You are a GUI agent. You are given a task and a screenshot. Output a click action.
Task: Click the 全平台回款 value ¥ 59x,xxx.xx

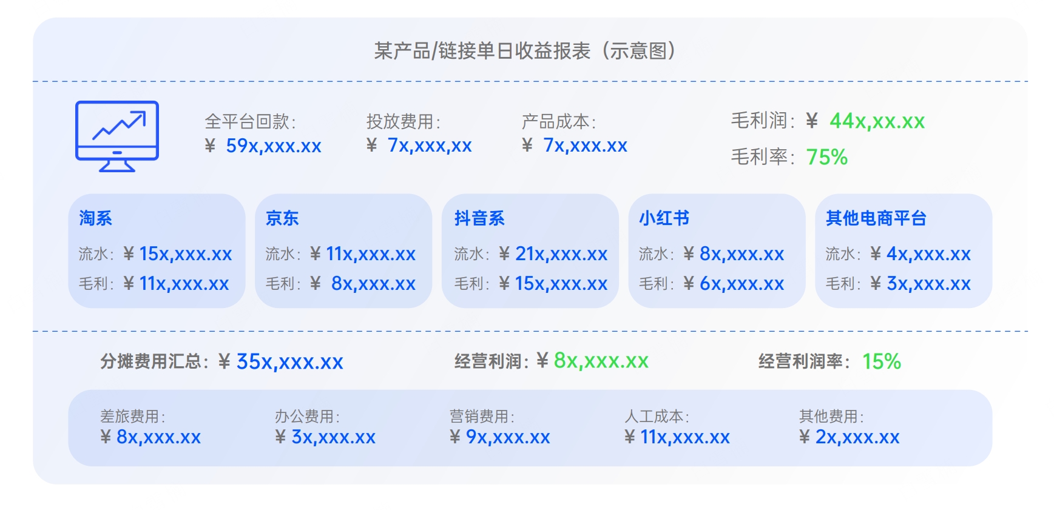[x=263, y=146]
